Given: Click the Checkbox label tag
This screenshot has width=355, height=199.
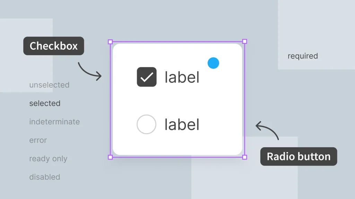Looking at the screenshot, I should [x=53, y=46].
